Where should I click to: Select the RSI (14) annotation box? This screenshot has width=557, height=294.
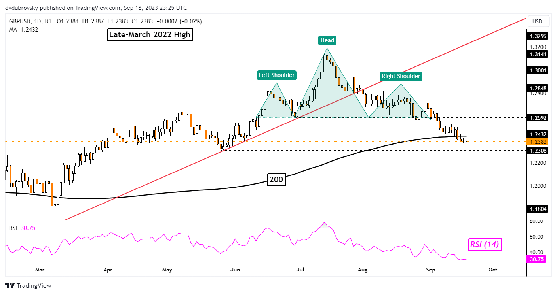point(485,245)
